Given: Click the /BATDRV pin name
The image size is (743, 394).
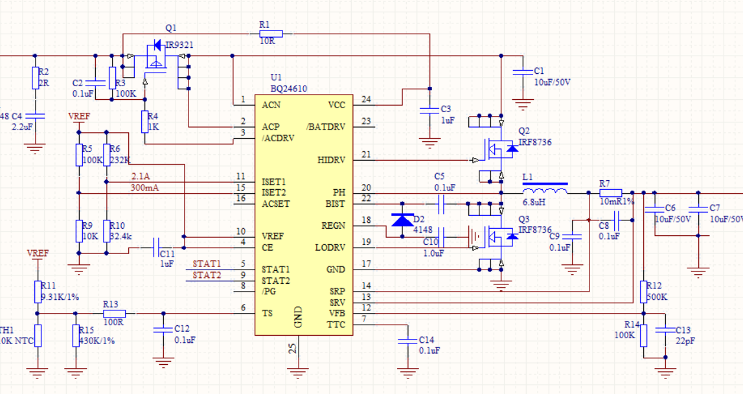Looking at the screenshot, I should tap(326, 127).
